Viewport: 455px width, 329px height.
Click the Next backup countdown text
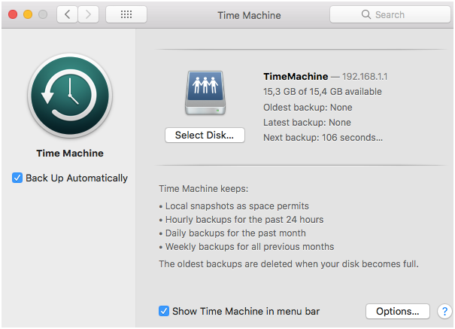(x=323, y=137)
